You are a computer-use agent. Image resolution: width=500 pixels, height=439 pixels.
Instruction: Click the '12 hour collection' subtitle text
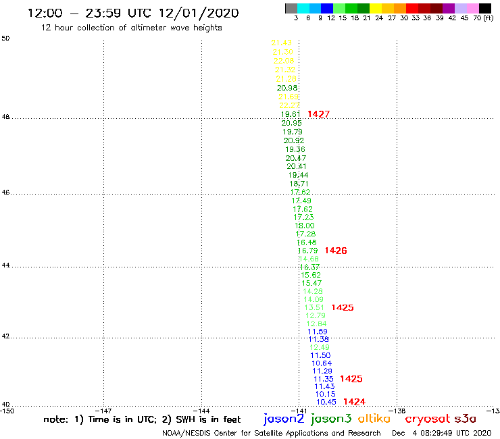[131, 28]
